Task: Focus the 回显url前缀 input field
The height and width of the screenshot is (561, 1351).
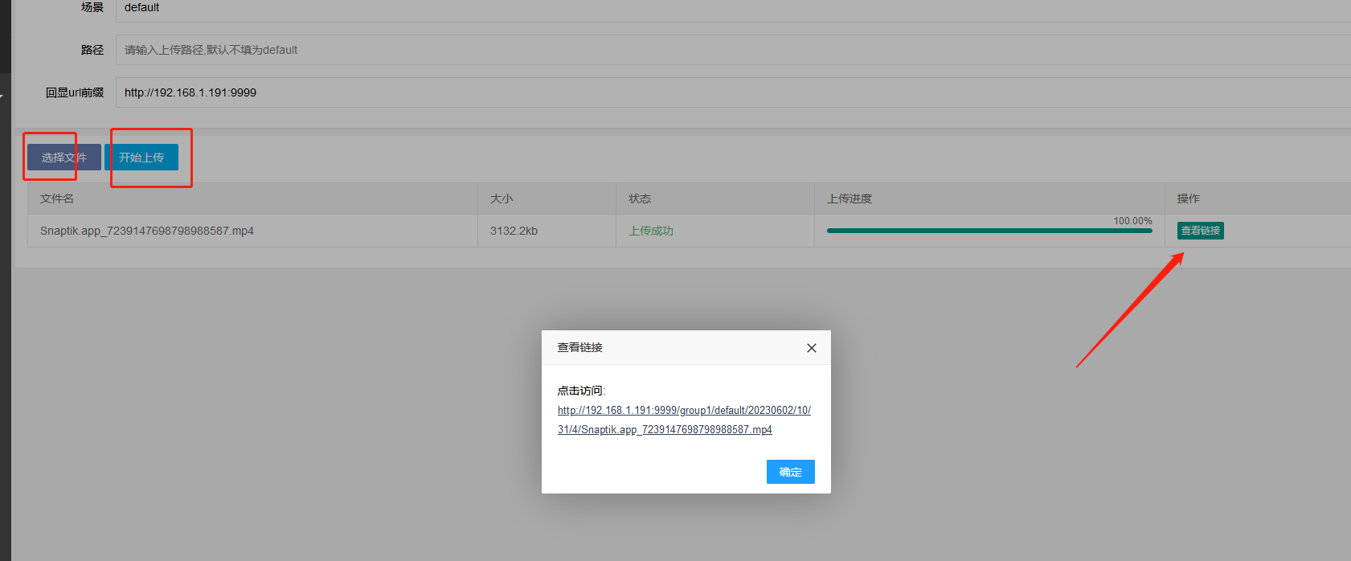Action: point(733,92)
